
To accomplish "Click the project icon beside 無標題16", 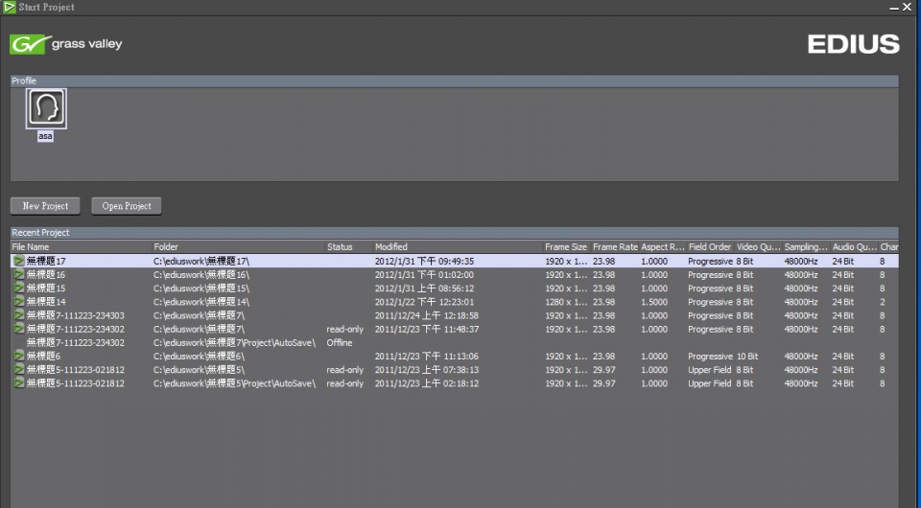I will point(19,274).
